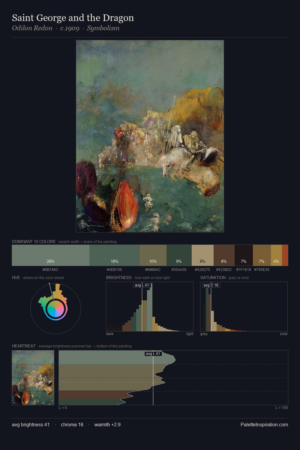
Task: Click hex code '#4D6155' text
Action: coord(114,269)
